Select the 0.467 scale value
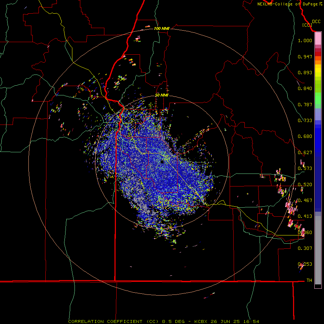Image resolution: width=324 pixels, height=324 pixels. tap(305, 201)
